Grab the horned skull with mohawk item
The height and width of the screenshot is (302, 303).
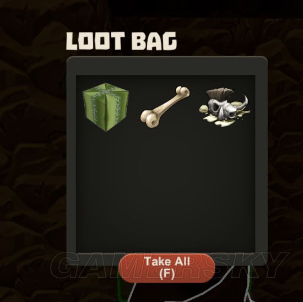(225, 106)
